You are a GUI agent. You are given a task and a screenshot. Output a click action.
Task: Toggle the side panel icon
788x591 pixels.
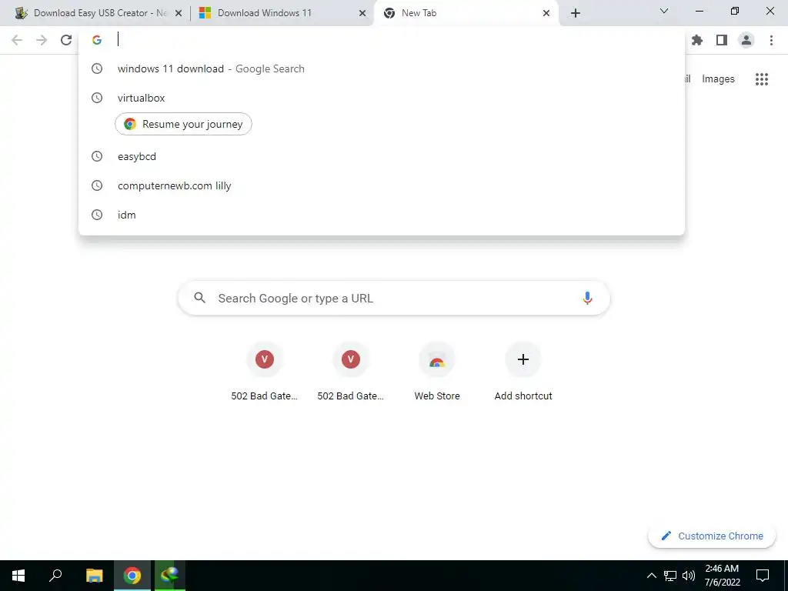point(722,40)
